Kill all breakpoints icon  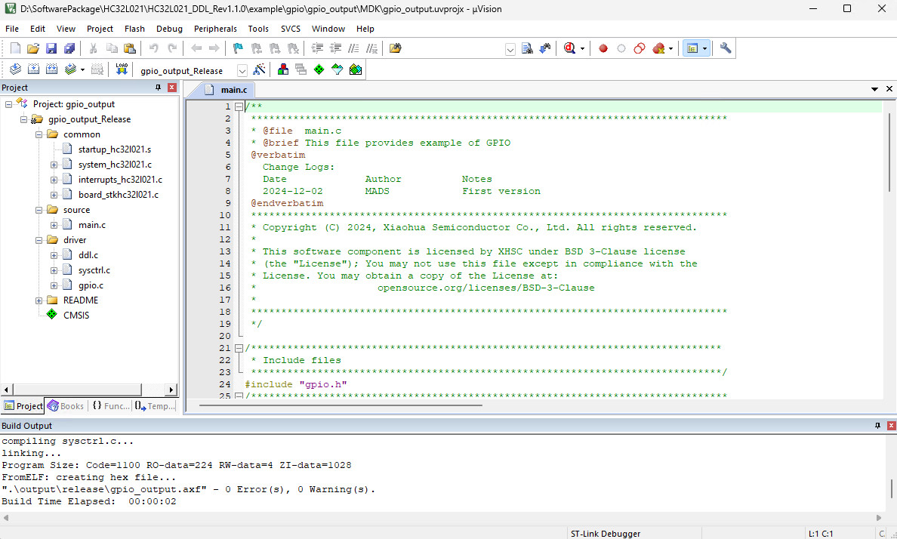tap(658, 48)
